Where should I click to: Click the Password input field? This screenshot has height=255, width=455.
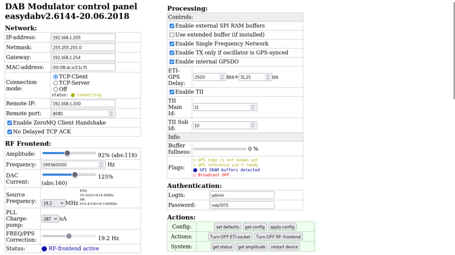click(242, 205)
